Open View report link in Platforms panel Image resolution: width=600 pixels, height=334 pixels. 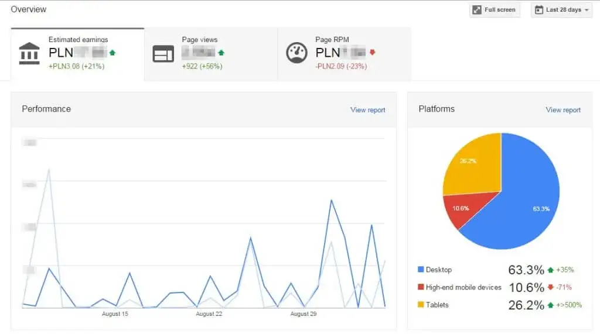(x=562, y=110)
